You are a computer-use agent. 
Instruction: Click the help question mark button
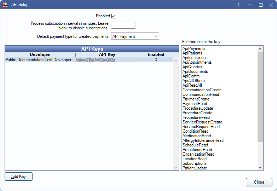[x=238, y=5]
